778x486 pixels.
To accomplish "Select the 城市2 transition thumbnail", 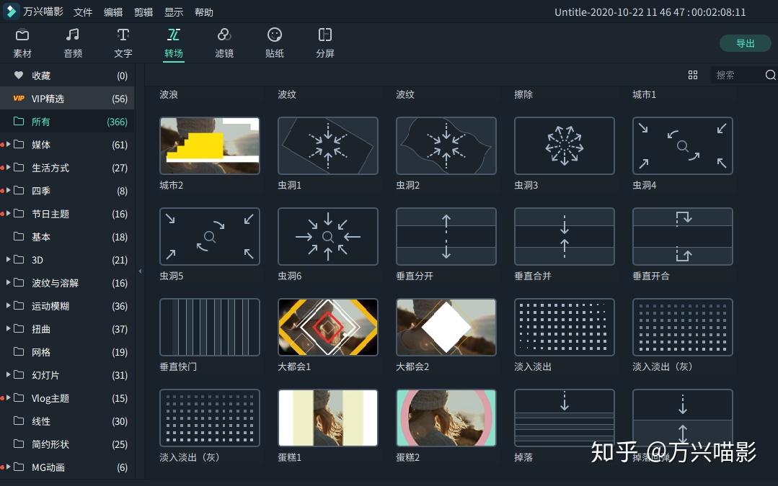I will pos(209,145).
